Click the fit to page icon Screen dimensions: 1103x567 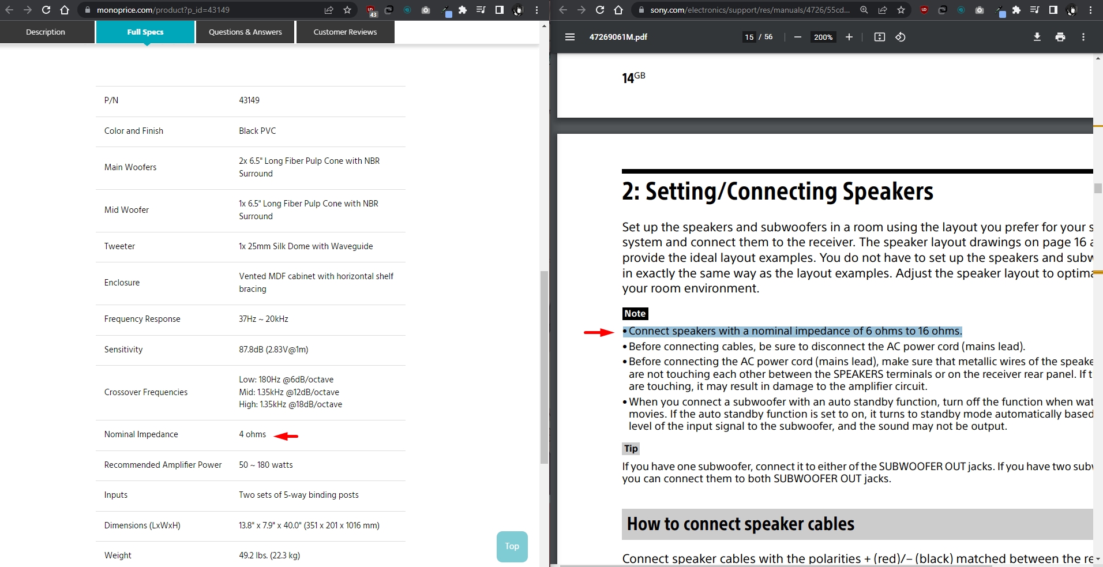pos(879,37)
